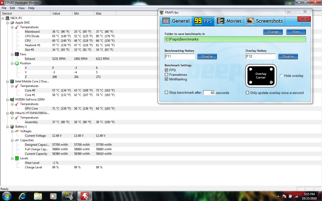The height and width of the screenshot is (201, 322).
Task: Click thermometer icon under Apple SMC
Action: pos(17,27)
